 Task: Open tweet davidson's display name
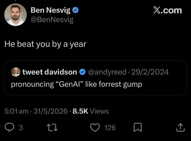tap(50, 72)
